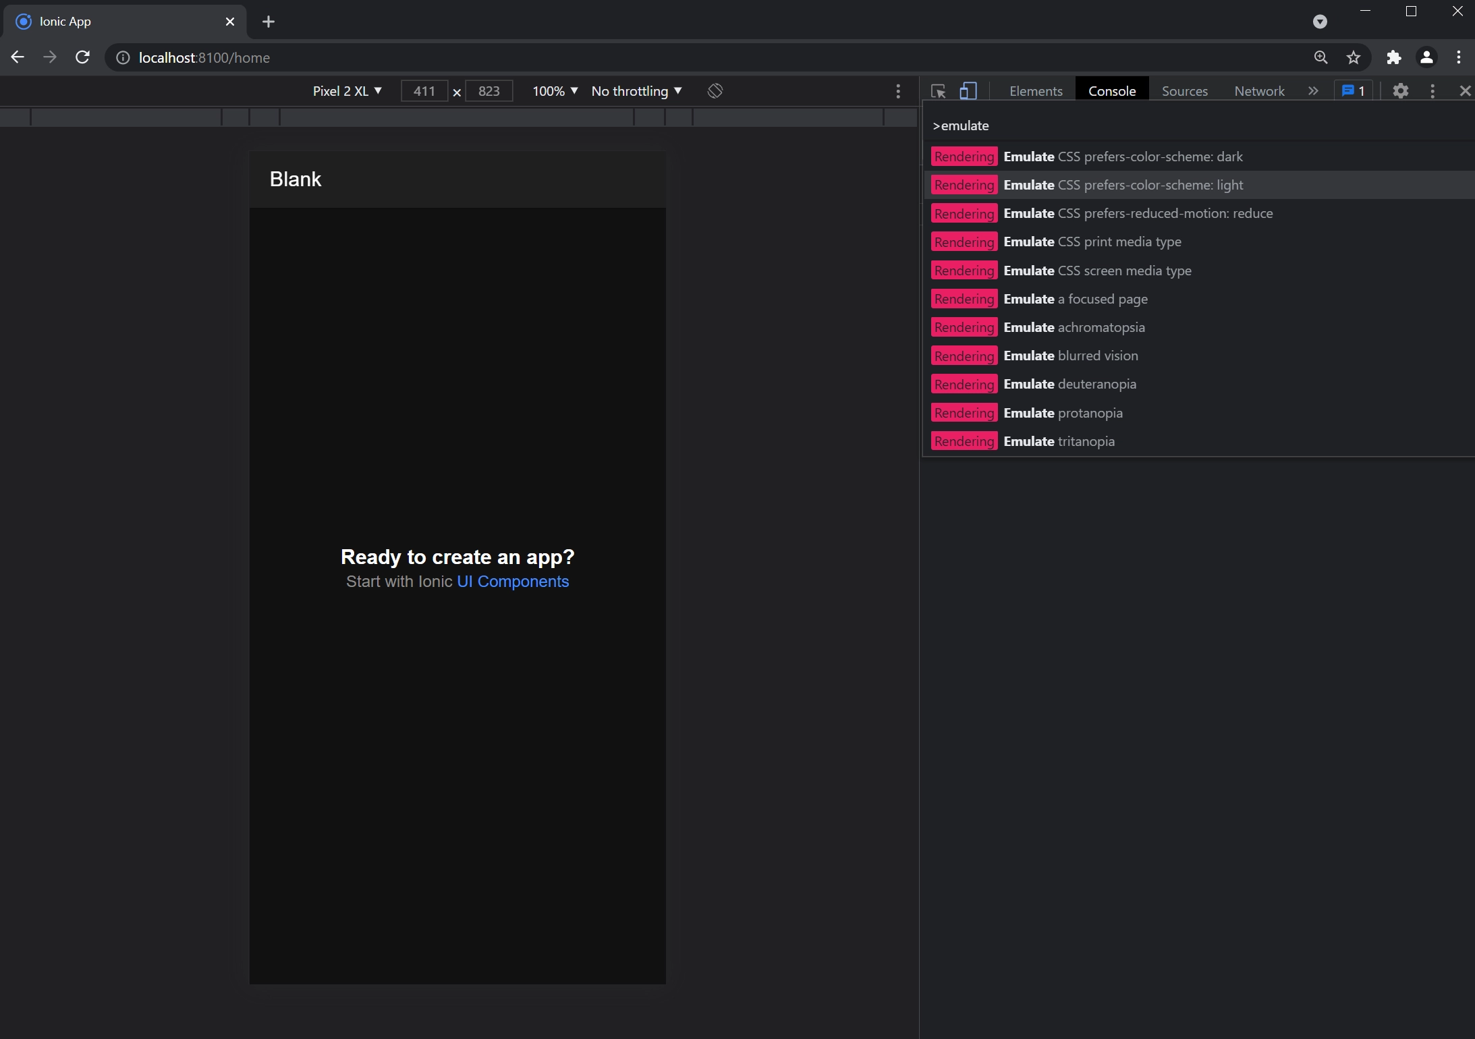Switch to the Sources tab
This screenshot has height=1039, width=1475.
[1184, 90]
